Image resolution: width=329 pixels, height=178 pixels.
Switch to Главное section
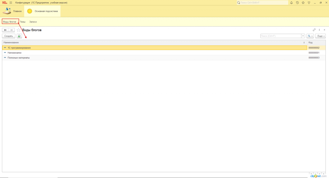coord(12,11)
